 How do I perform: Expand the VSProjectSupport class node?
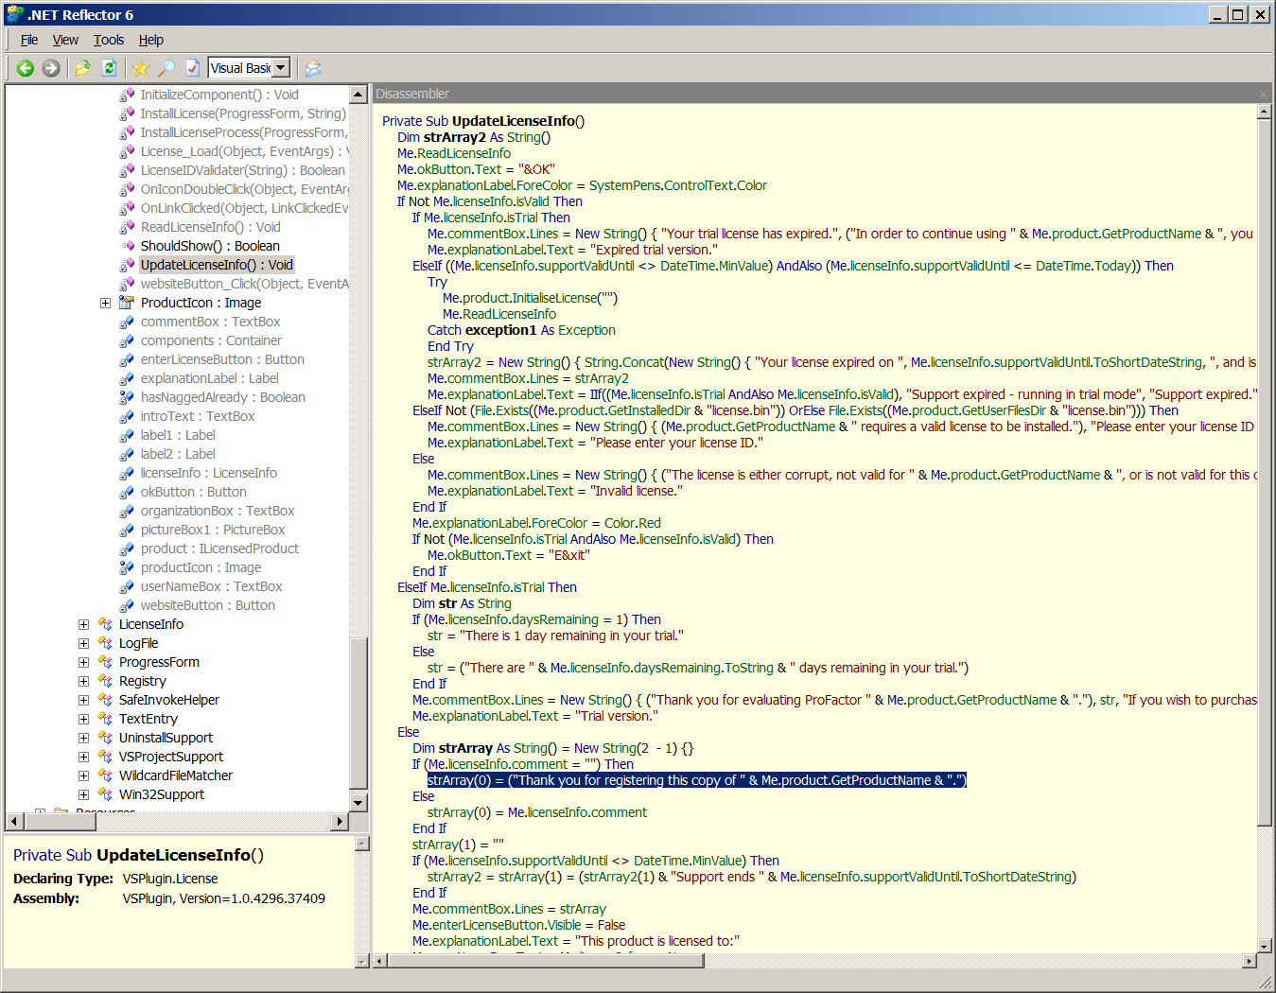point(83,757)
